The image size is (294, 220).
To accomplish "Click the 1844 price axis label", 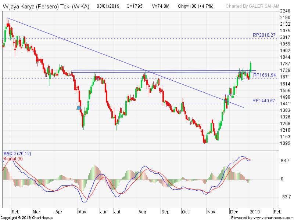I will [x=285, y=57].
